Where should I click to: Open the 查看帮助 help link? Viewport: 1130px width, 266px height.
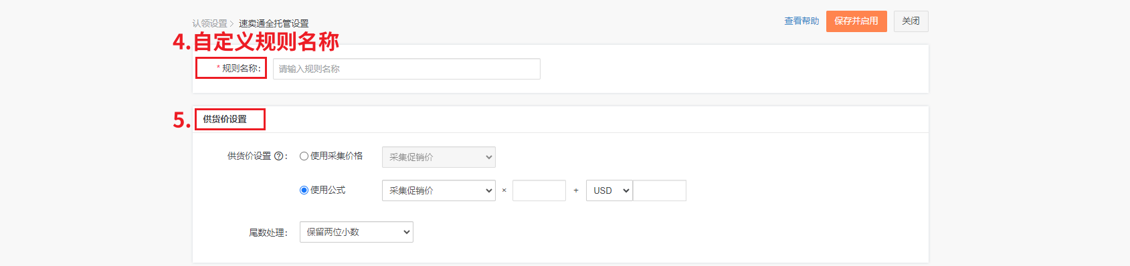(x=802, y=21)
